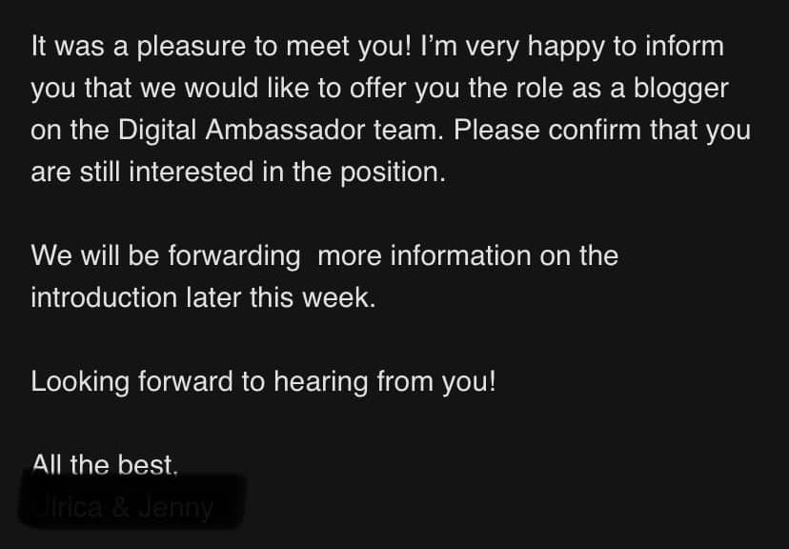Viewport: 789px width, 549px height.
Task: Click the blacked-out signature area
Action: tap(131, 501)
